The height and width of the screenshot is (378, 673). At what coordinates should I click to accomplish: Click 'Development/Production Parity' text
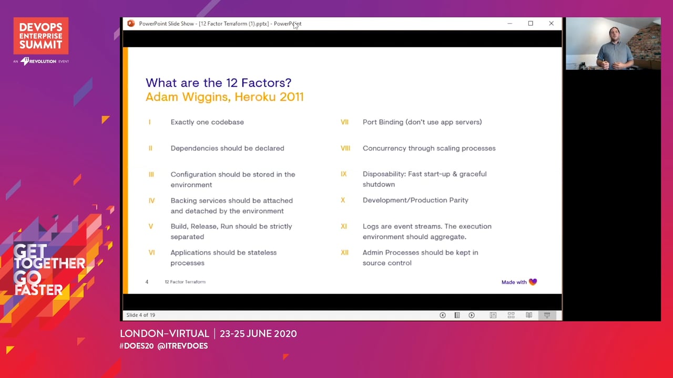(415, 200)
